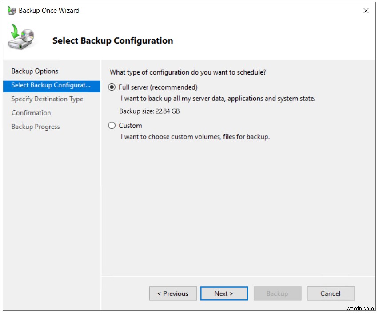
Task: Click the backup drive icon in the header
Action: tap(21, 39)
